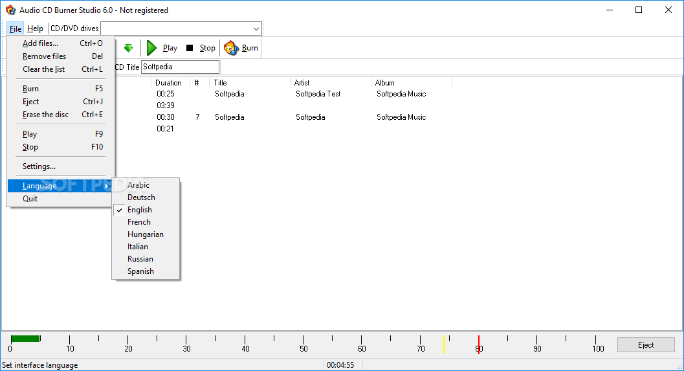Choose Stop F10 in File menu

[x=61, y=147]
